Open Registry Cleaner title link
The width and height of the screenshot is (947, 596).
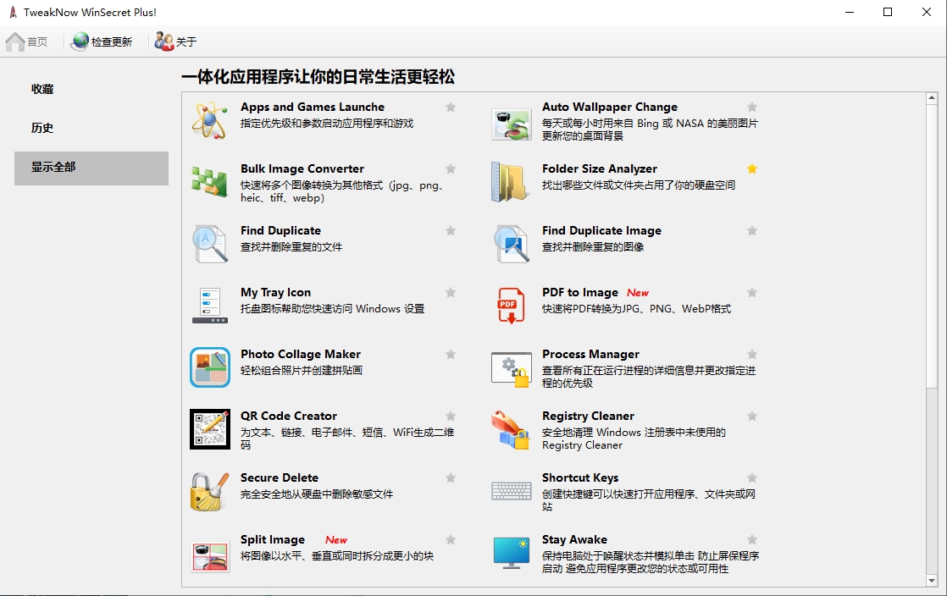point(588,416)
